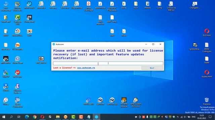Select the HxD hex editor icon
Viewport: 215px width, 120px height.
(29, 32)
